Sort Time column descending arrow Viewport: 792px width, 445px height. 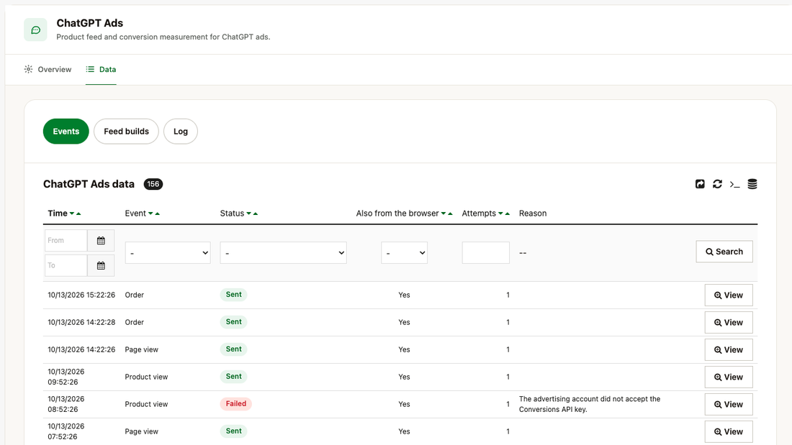tap(72, 214)
